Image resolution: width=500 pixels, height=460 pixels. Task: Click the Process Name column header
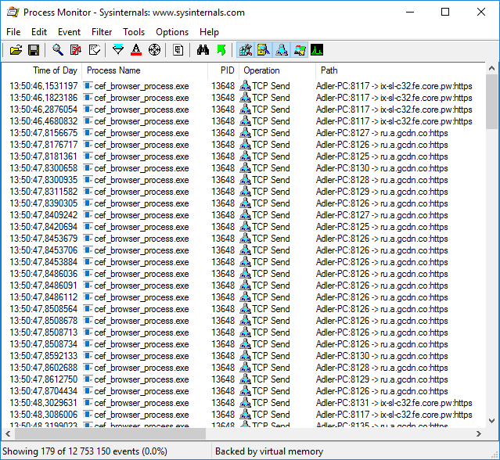point(145,70)
